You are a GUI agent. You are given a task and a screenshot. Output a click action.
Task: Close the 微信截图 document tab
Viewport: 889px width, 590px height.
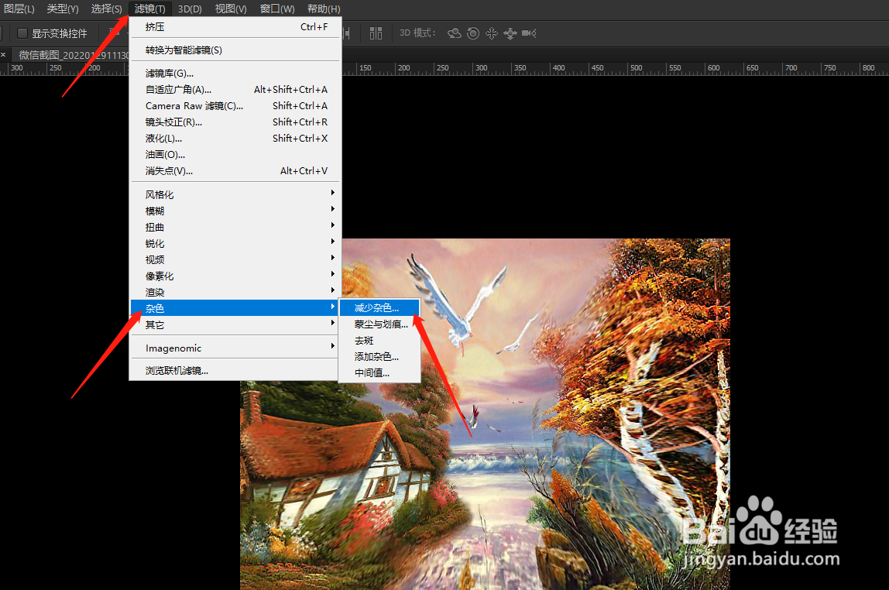pos(3,55)
